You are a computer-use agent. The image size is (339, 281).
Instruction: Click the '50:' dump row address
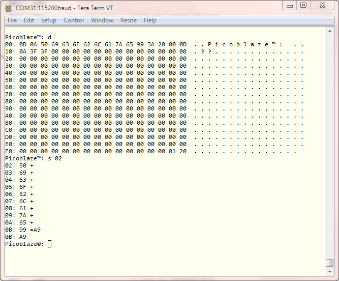coord(10,80)
